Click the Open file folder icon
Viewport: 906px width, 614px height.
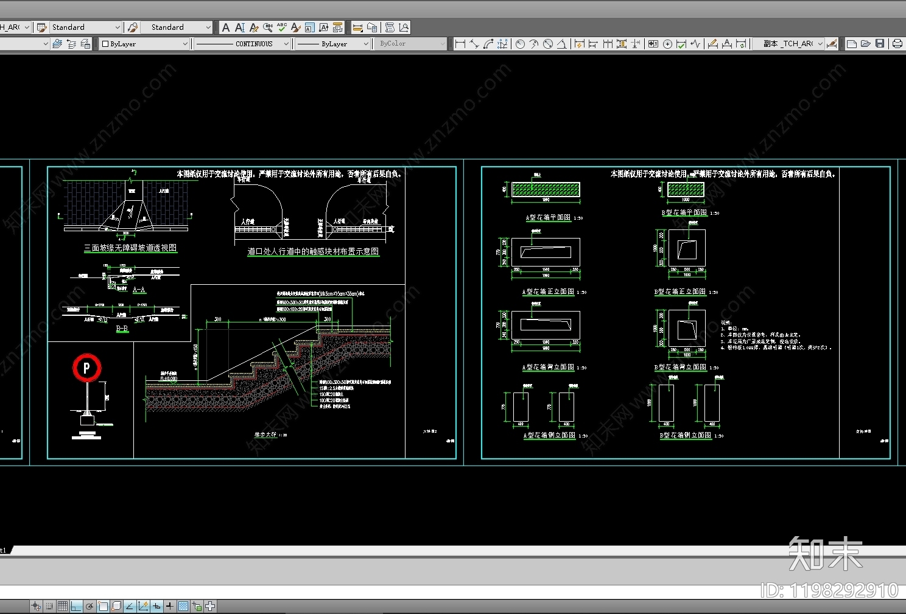tap(865, 44)
